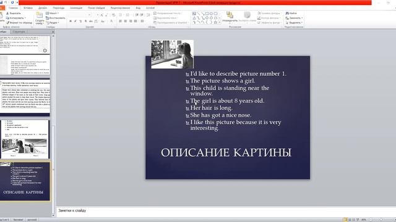
Task: Increase the list indent level
Action: 142,15
